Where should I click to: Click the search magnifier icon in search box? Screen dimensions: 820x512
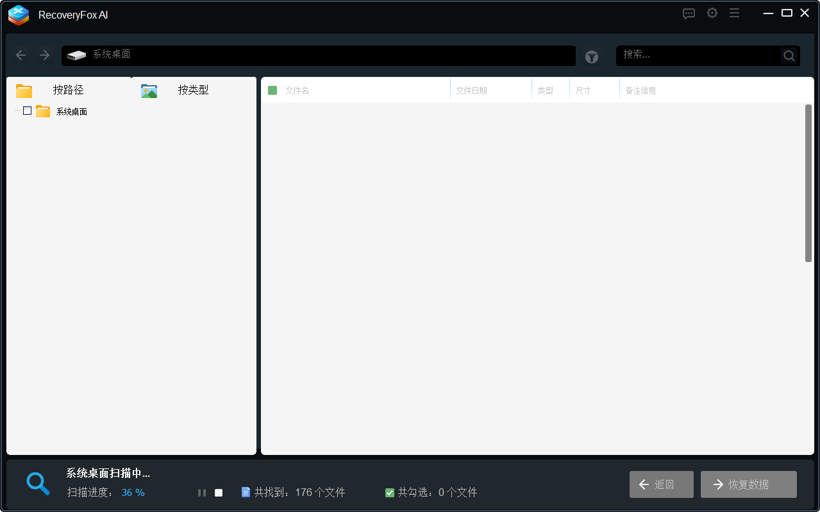pos(789,55)
